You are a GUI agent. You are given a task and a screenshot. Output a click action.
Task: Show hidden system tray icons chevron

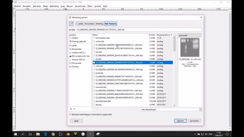pyautogui.click(x=195, y=134)
